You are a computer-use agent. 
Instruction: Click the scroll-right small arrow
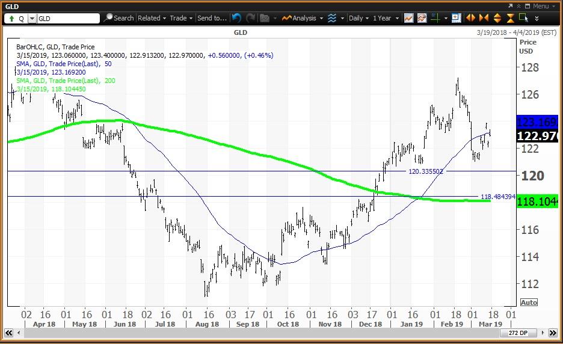point(543,333)
